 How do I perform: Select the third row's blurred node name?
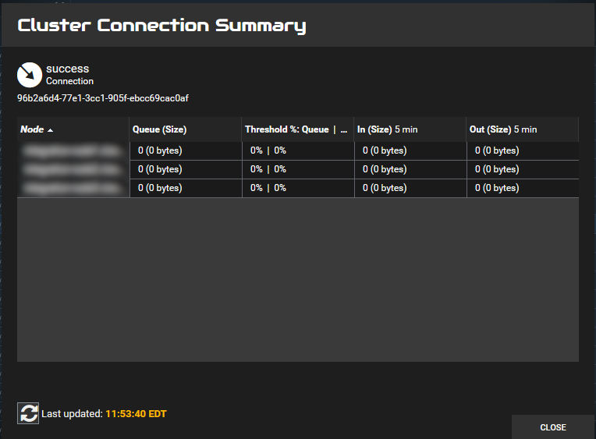pos(73,188)
